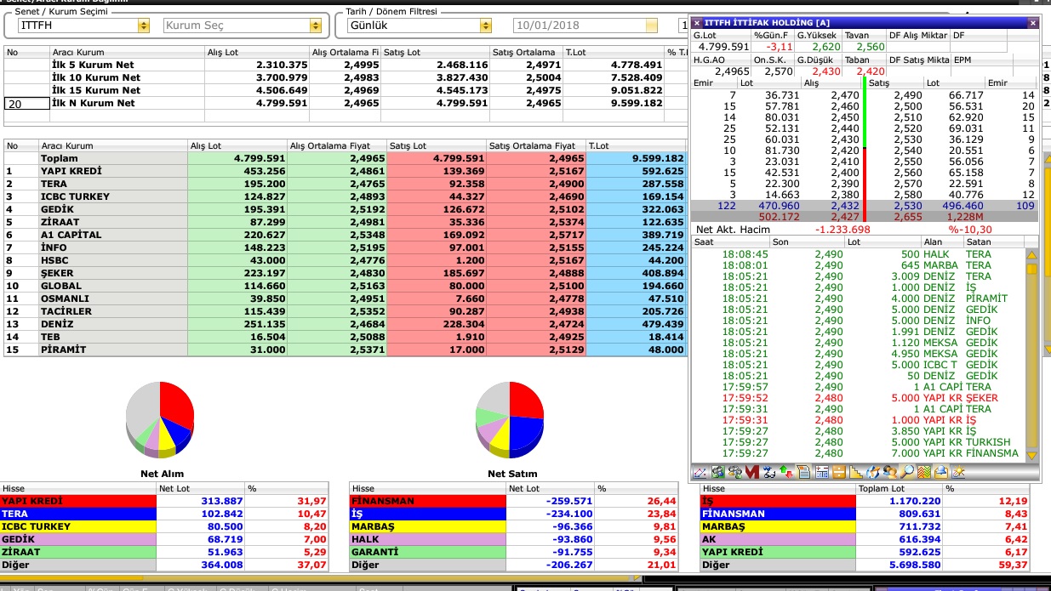
Task: Click the Net Alım pie chart
Action: (x=160, y=418)
